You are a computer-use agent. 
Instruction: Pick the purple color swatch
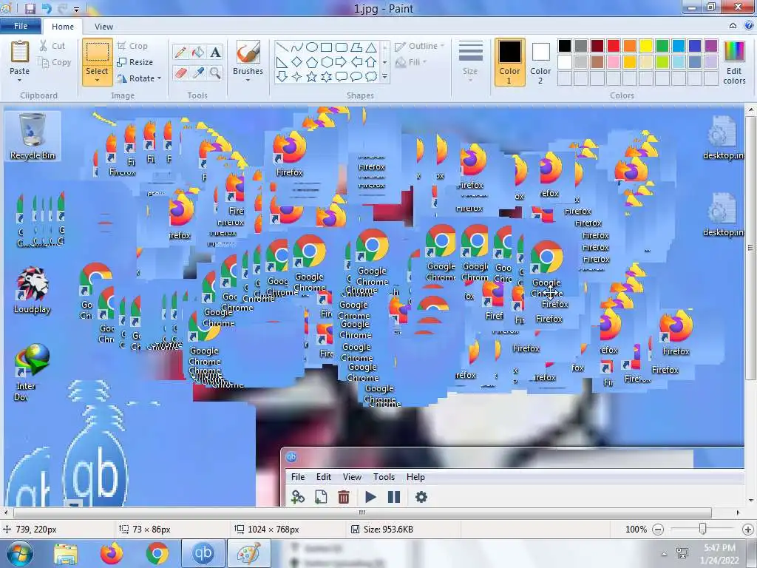(711, 46)
